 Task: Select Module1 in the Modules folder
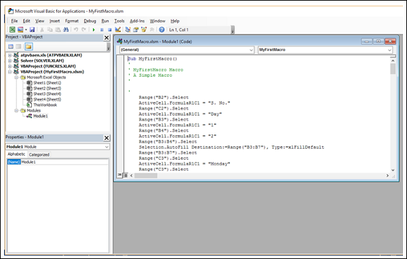tap(40, 116)
